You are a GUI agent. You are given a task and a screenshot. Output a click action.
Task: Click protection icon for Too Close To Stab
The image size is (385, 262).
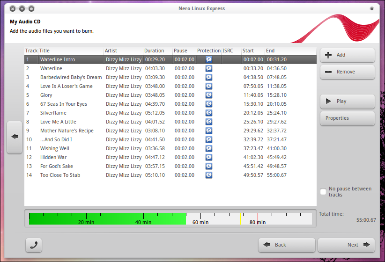[209, 175]
